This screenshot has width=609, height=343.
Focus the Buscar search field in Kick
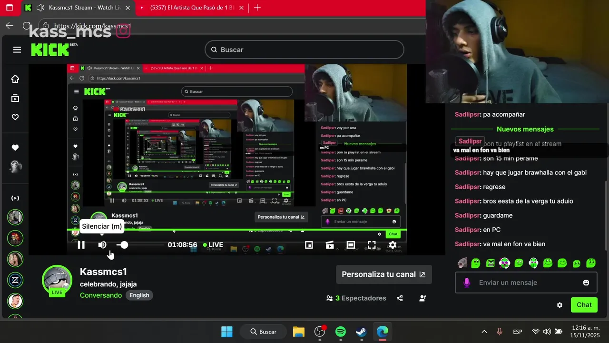[x=304, y=50]
